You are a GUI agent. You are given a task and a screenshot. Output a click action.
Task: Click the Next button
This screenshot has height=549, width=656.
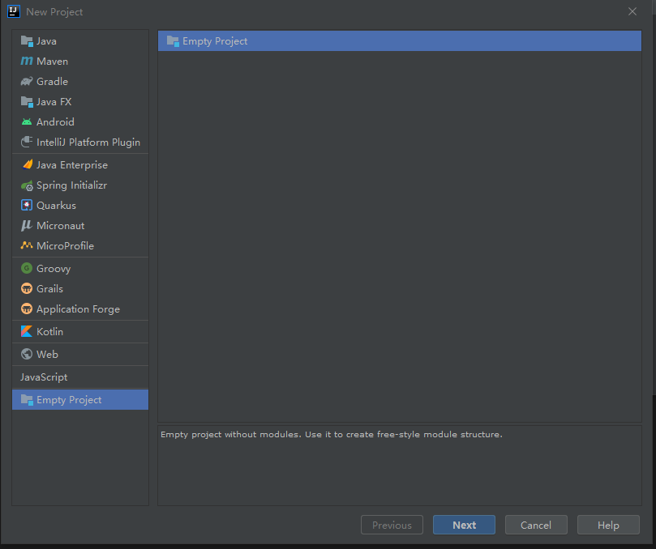point(464,525)
